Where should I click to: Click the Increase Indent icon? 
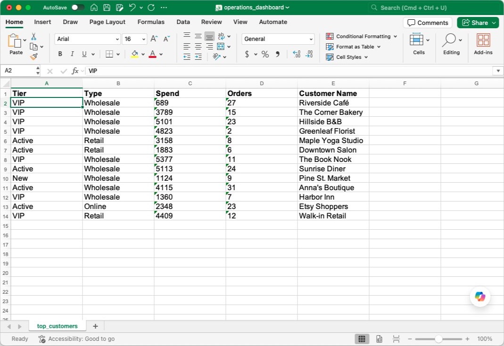(x=198, y=57)
